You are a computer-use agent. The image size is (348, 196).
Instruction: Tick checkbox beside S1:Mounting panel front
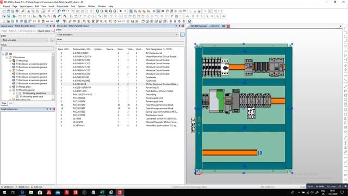point(17,93)
